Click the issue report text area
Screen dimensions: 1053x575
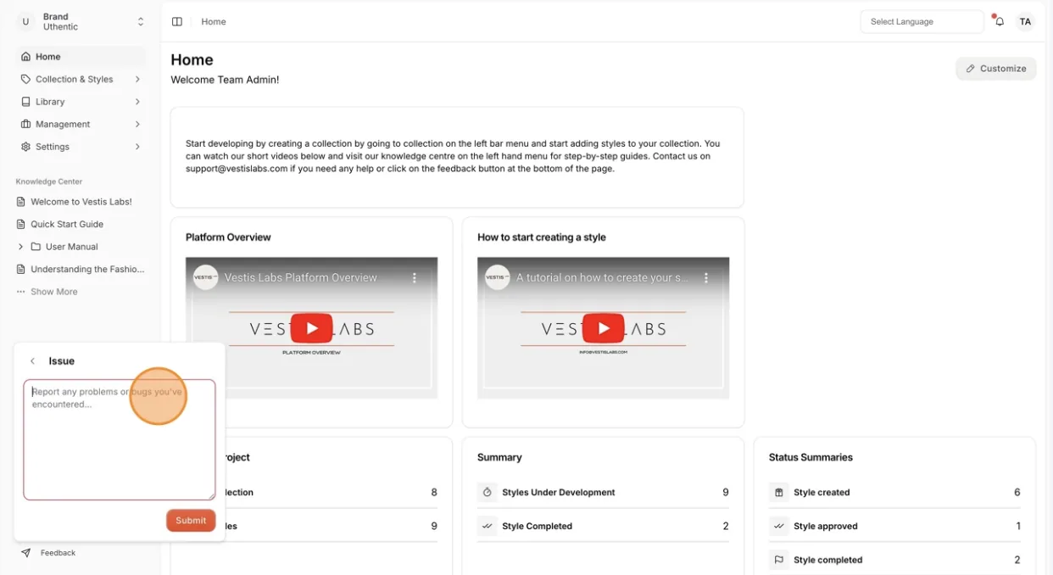(120, 440)
